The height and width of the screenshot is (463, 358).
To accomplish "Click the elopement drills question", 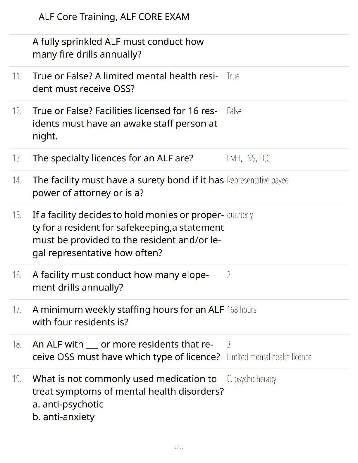I will coord(121,281).
